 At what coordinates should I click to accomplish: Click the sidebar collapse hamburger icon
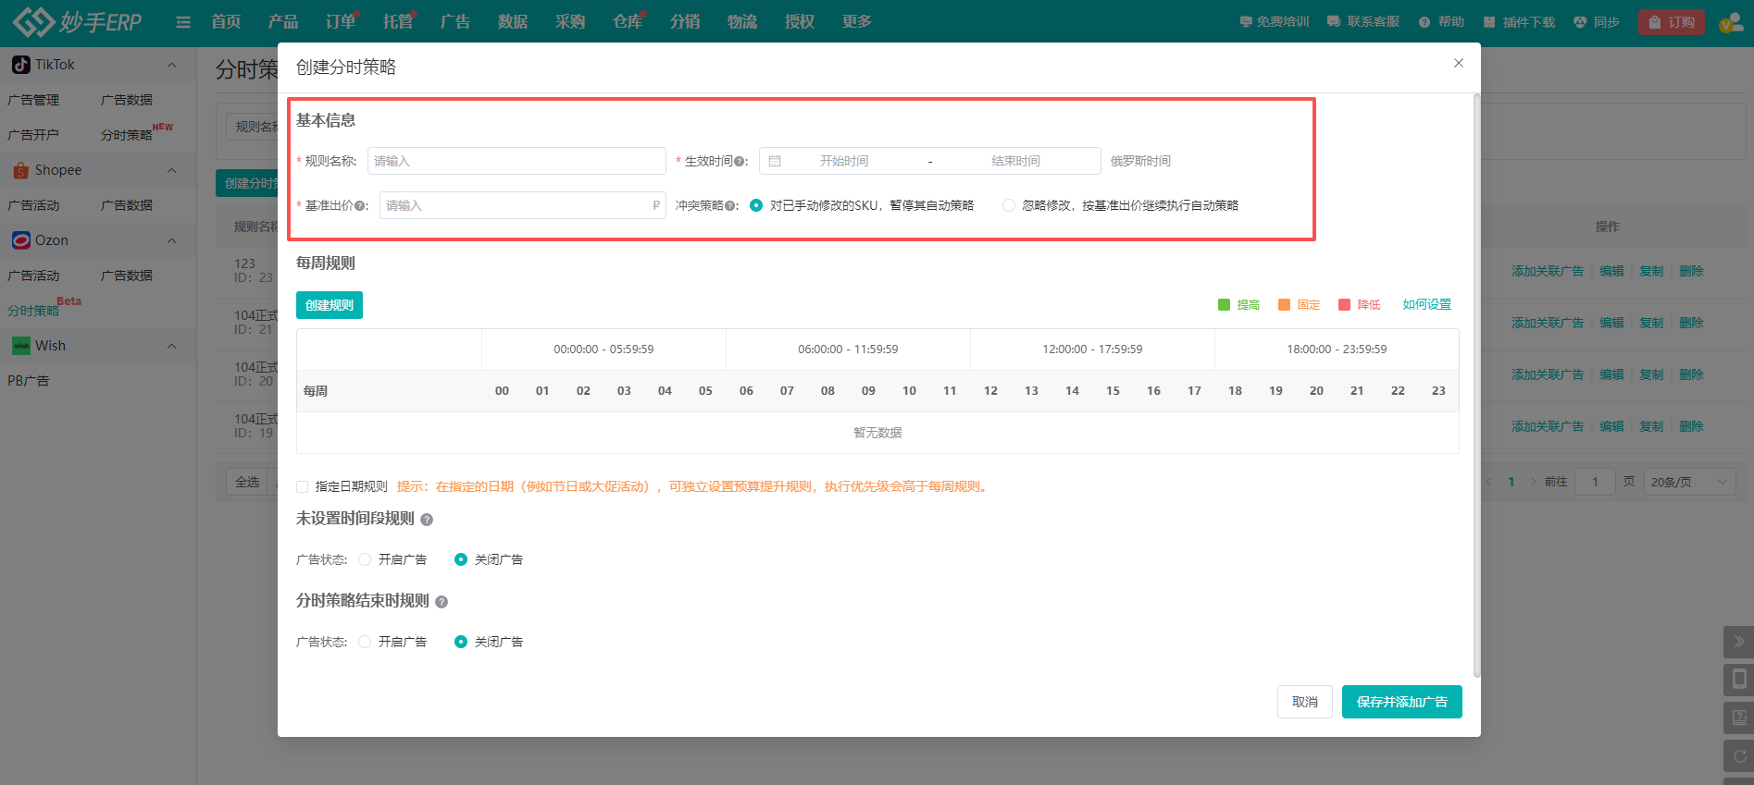tap(183, 22)
